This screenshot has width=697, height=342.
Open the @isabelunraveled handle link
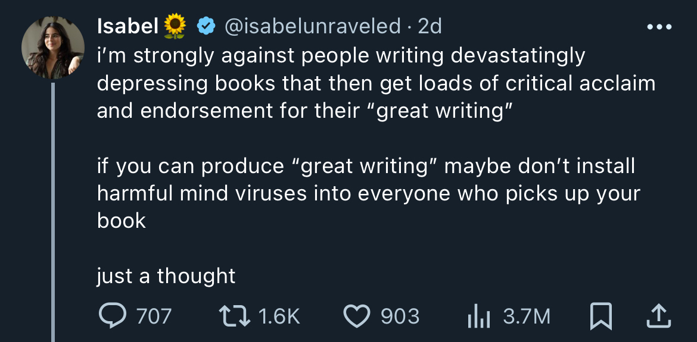click(312, 26)
